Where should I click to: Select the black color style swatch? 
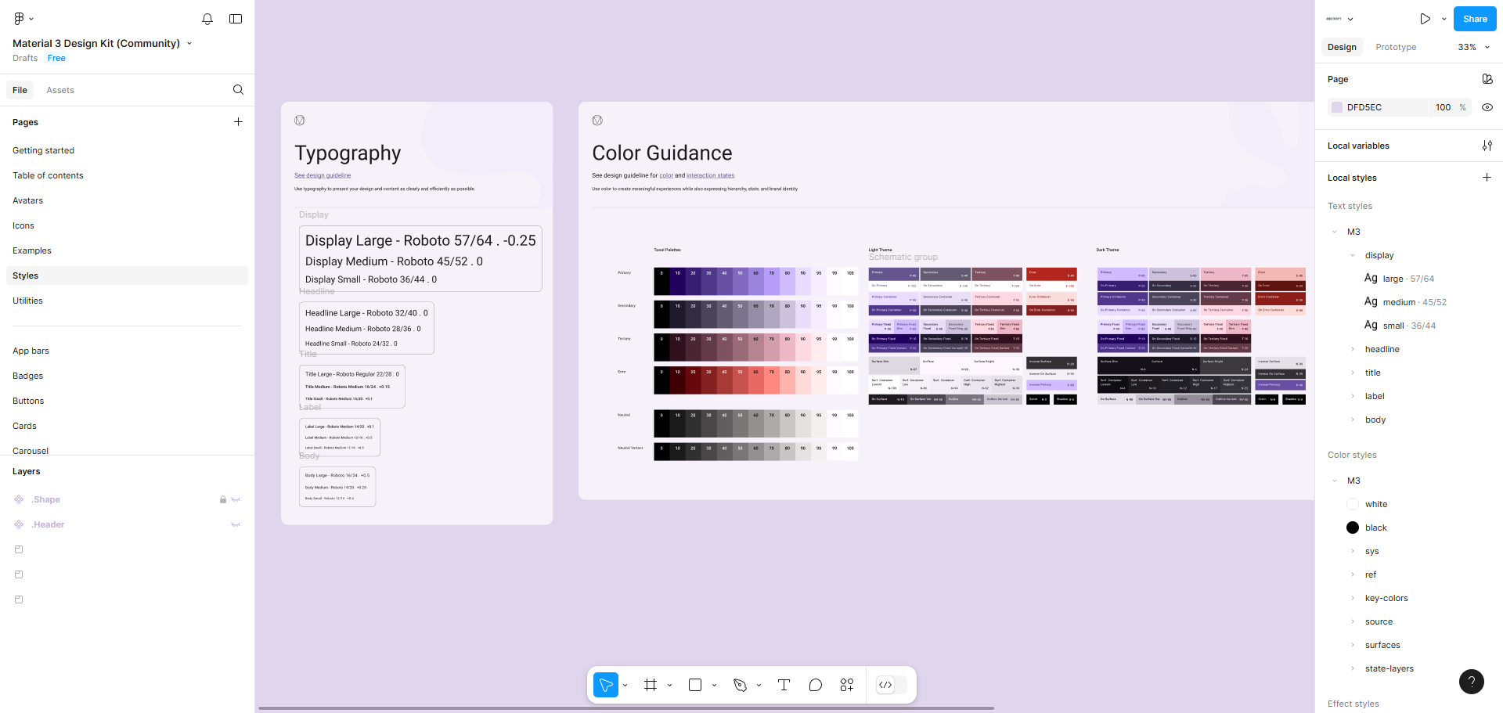tap(1353, 528)
